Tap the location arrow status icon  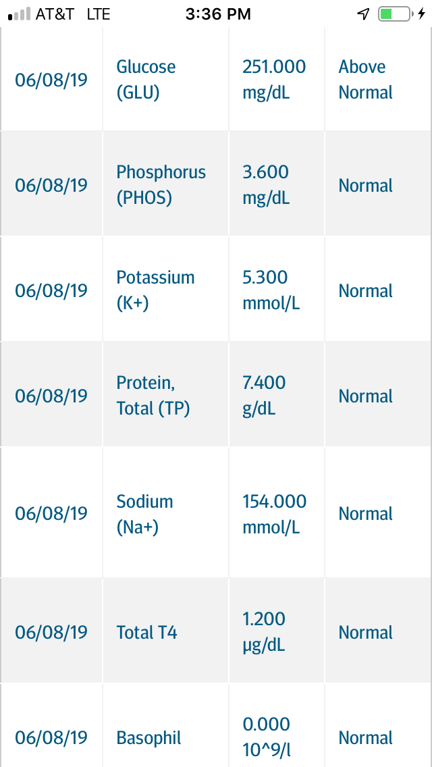point(364,14)
